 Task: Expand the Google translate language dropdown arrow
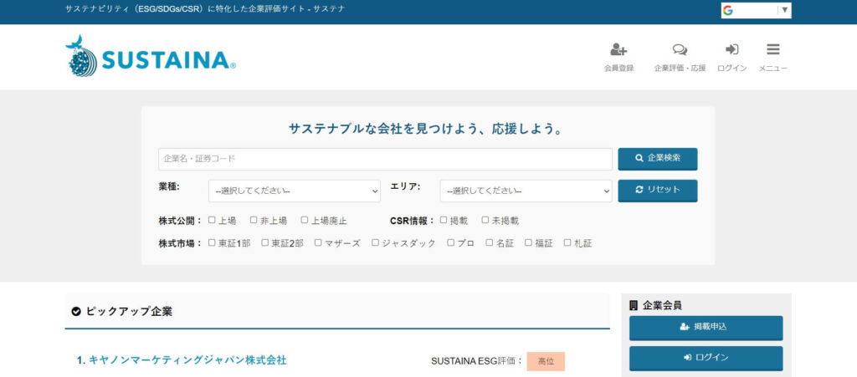[785, 10]
